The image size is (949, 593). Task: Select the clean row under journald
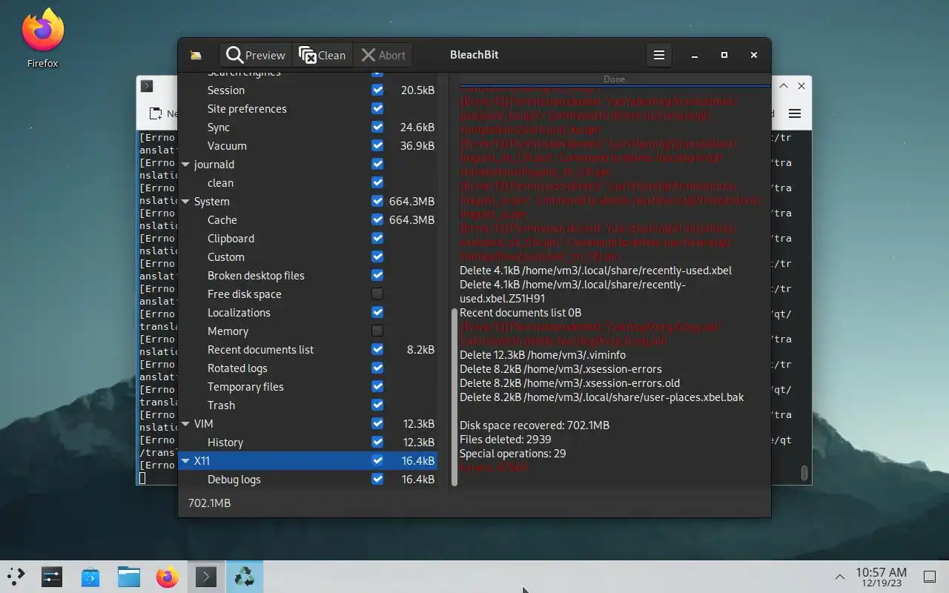tap(220, 182)
